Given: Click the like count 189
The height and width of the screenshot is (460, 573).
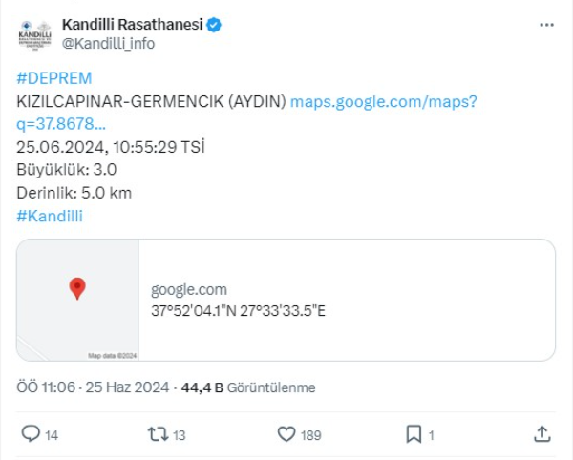Looking at the screenshot, I should click(311, 435).
